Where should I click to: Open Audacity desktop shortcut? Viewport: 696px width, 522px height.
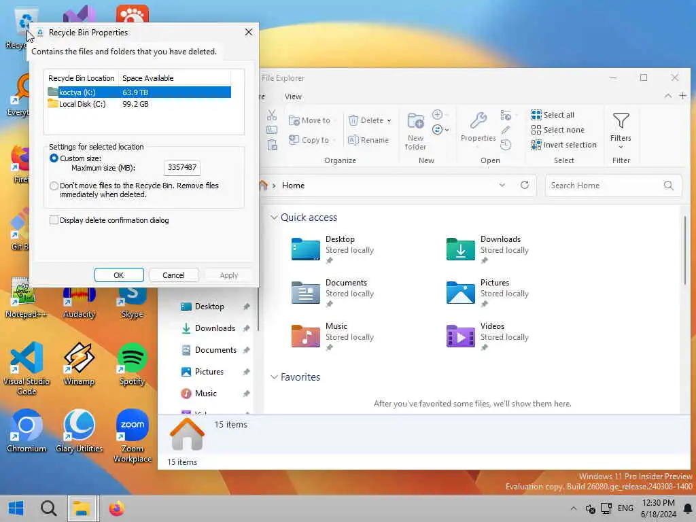[79, 303]
